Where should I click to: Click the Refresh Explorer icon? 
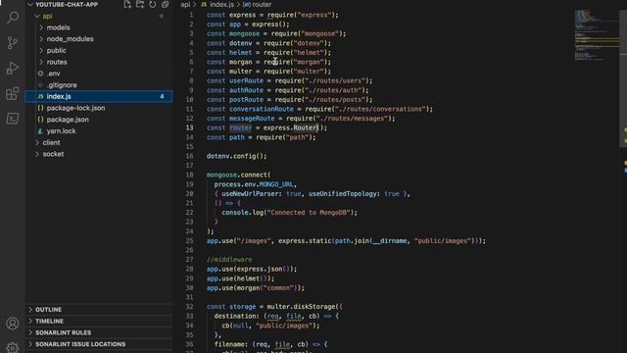click(153, 4)
